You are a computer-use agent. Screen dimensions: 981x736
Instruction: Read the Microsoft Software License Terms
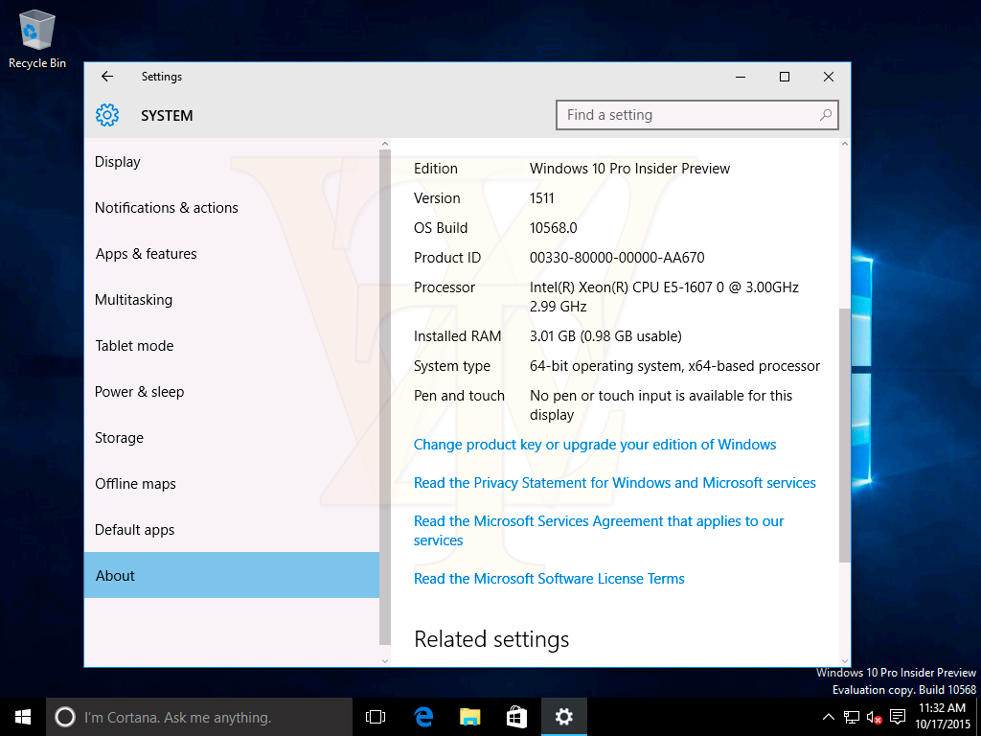[x=549, y=579]
